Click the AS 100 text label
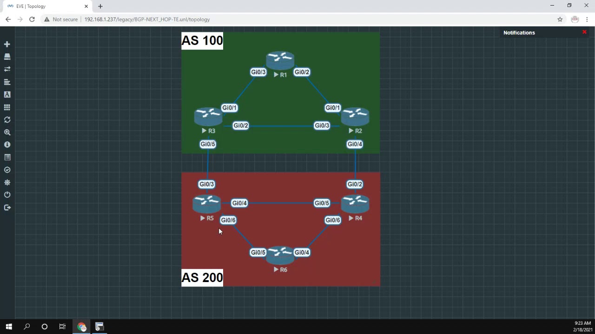 pos(202,40)
